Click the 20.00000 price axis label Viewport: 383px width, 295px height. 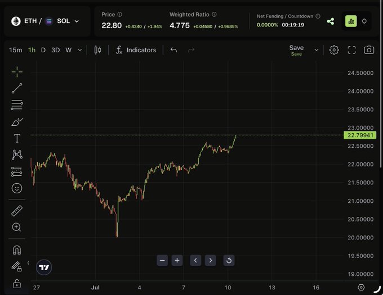[x=360, y=238]
